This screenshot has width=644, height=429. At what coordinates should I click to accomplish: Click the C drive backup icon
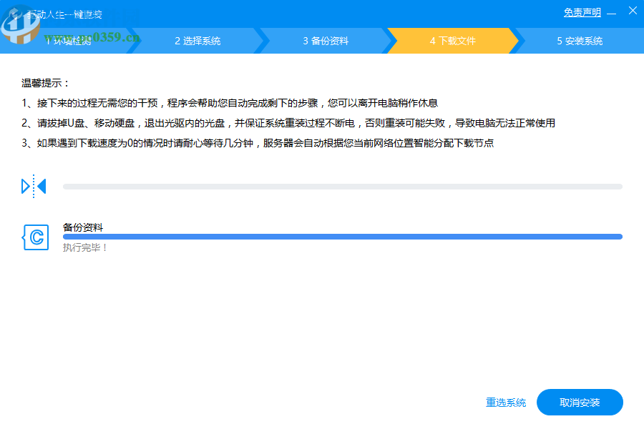pyautogui.click(x=35, y=237)
